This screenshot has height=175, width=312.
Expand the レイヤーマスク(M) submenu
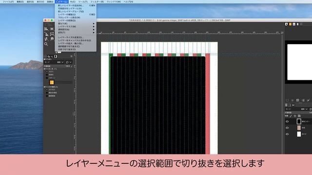tap(76, 26)
